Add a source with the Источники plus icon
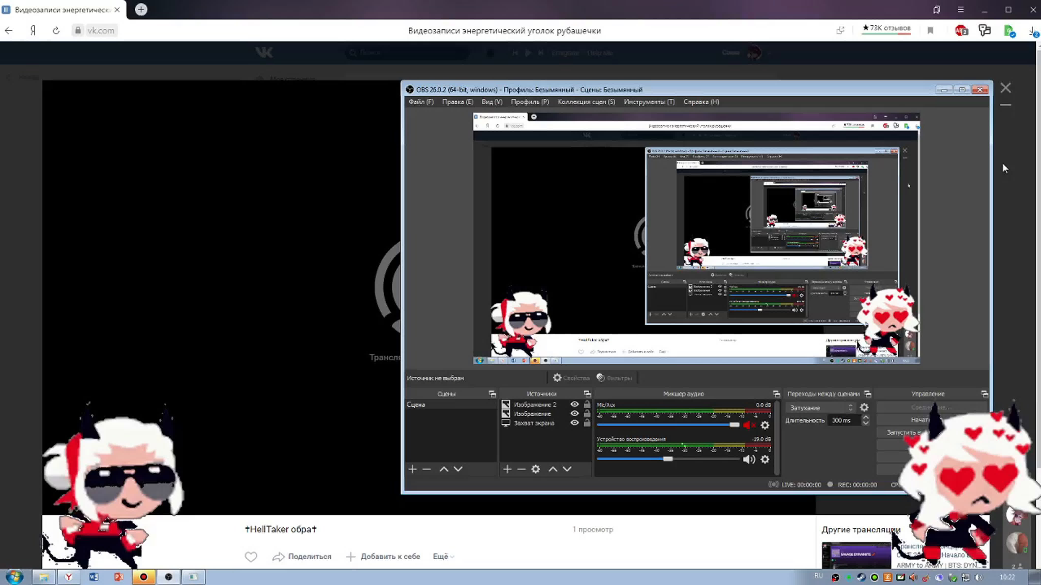This screenshot has width=1041, height=585. pyautogui.click(x=507, y=469)
